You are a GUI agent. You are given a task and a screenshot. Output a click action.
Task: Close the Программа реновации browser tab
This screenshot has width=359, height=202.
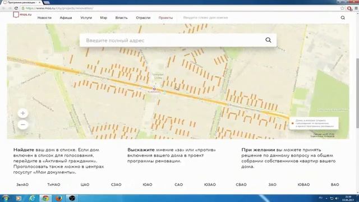click(x=40, y=2)
